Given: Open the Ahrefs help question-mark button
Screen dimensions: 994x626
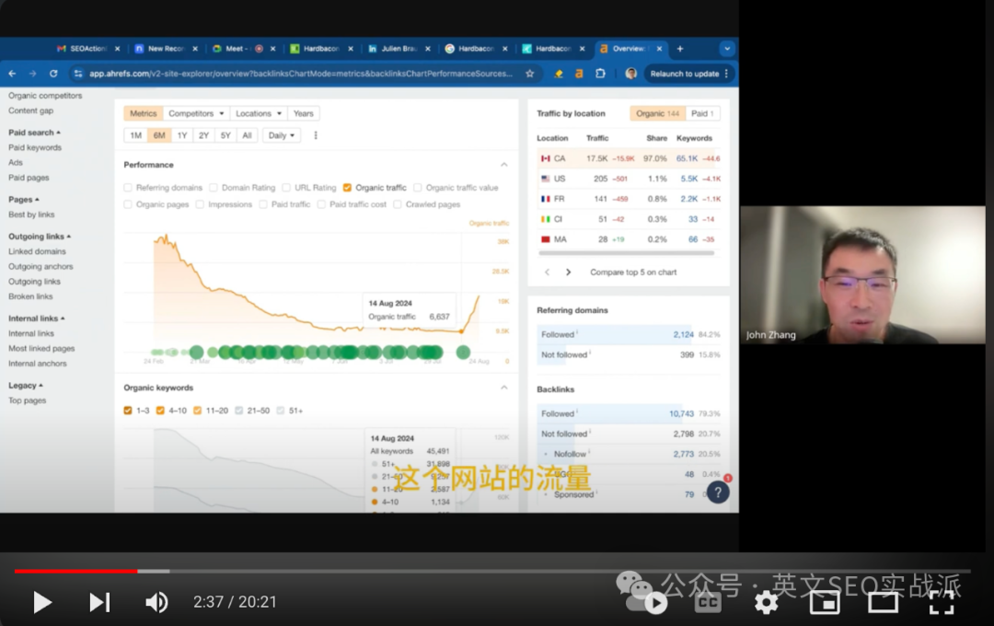Looking at the screenshot, I should 718,493.
